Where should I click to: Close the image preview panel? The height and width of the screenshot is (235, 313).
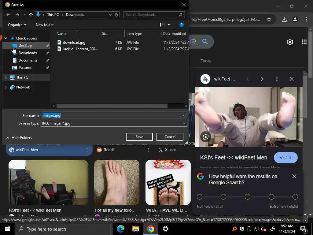(x=291, y=79)
